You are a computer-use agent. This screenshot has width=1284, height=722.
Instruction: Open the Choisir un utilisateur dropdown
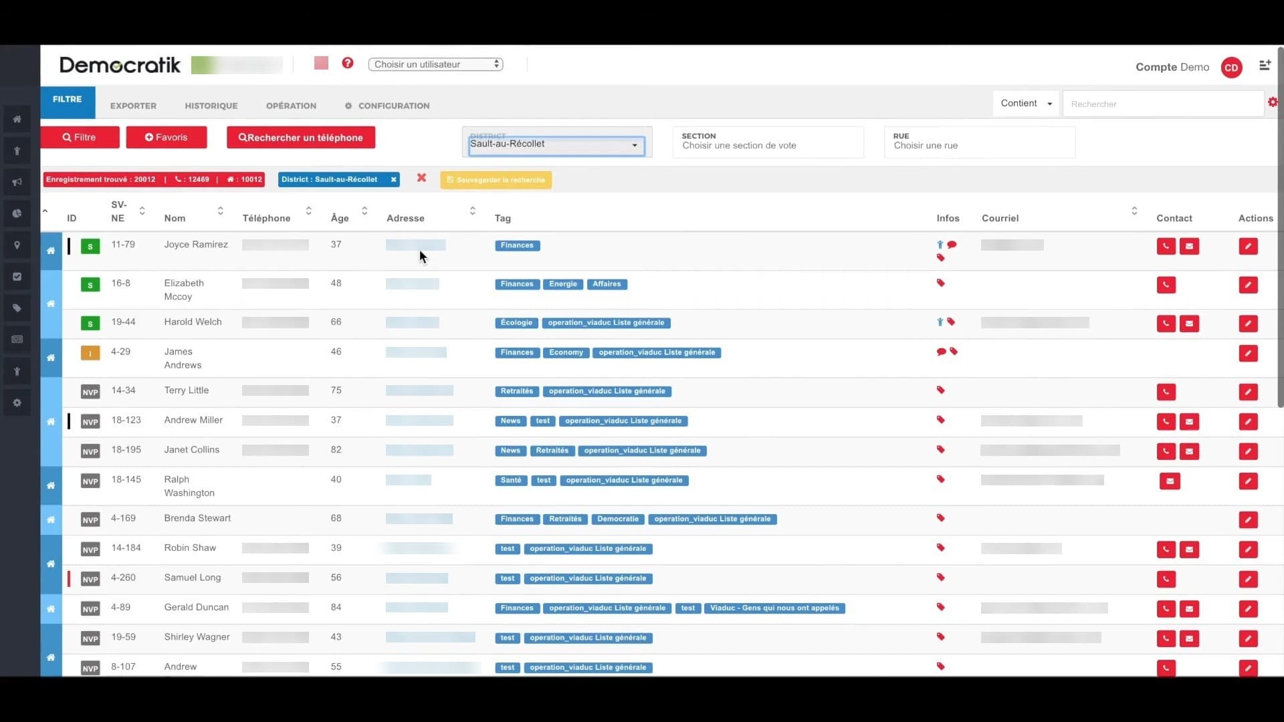pyautogui.click(x=435, y=64)
